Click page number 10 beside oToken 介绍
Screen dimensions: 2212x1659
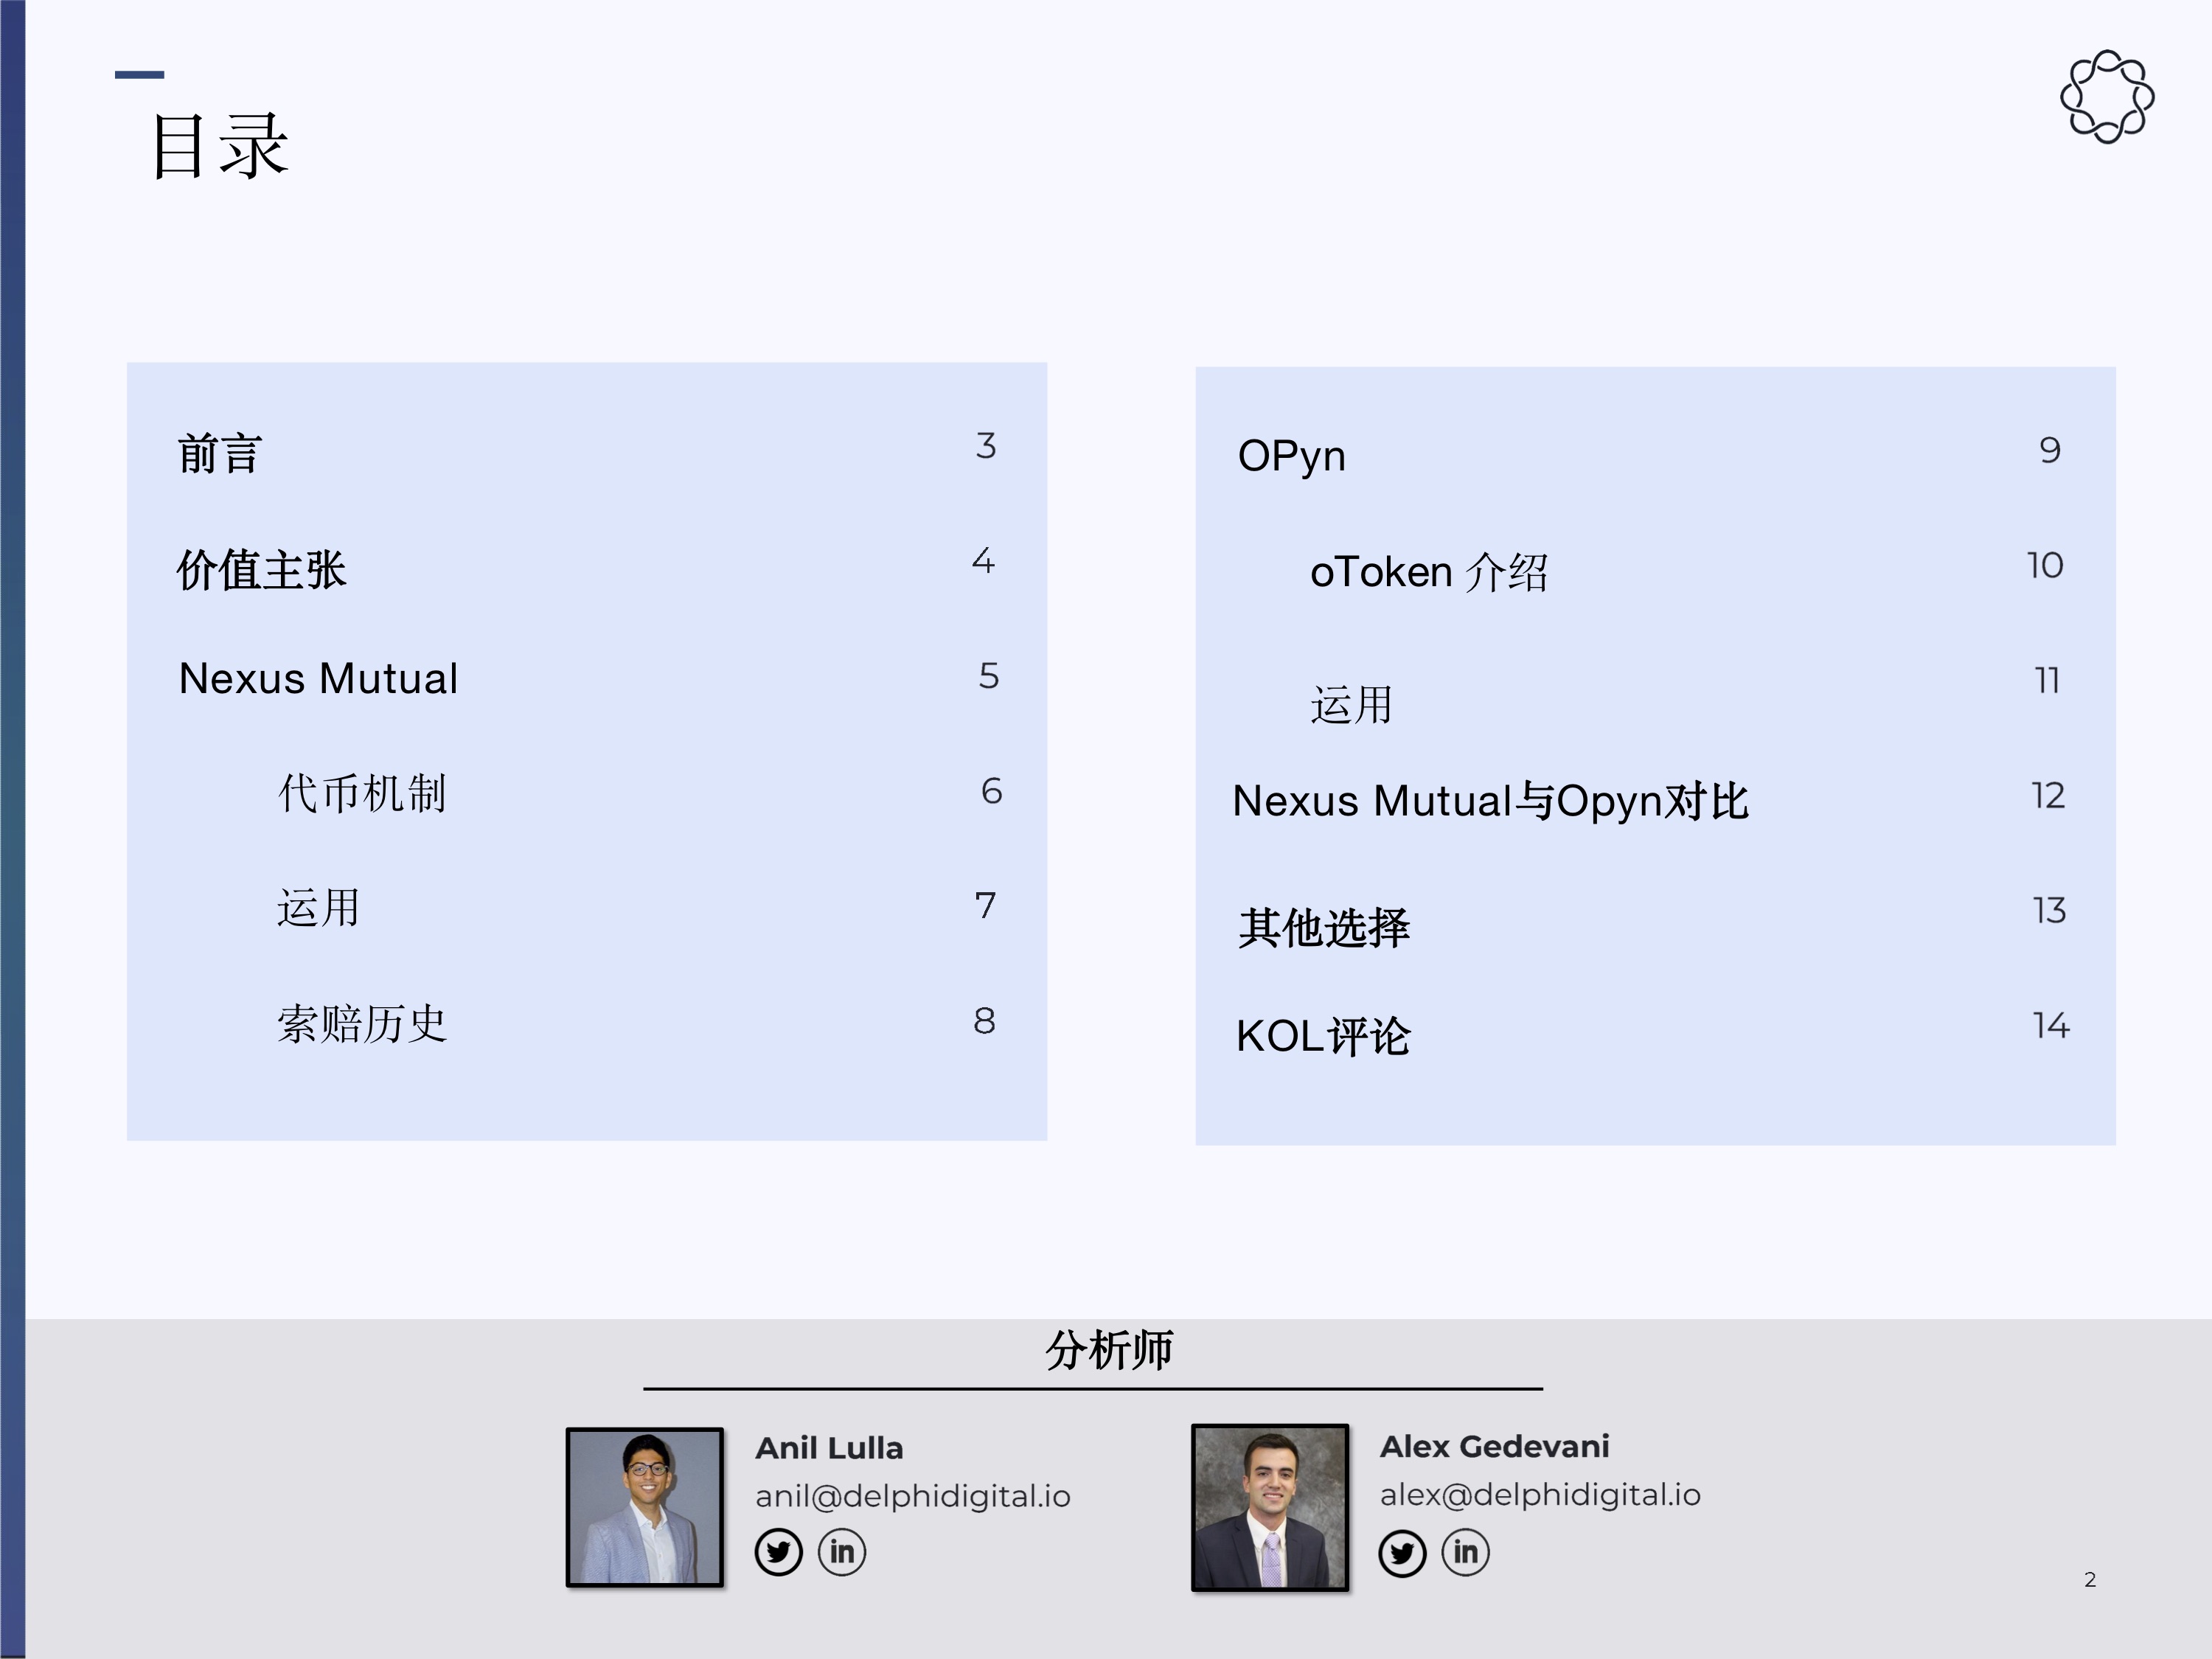(x=2045, y=565)
